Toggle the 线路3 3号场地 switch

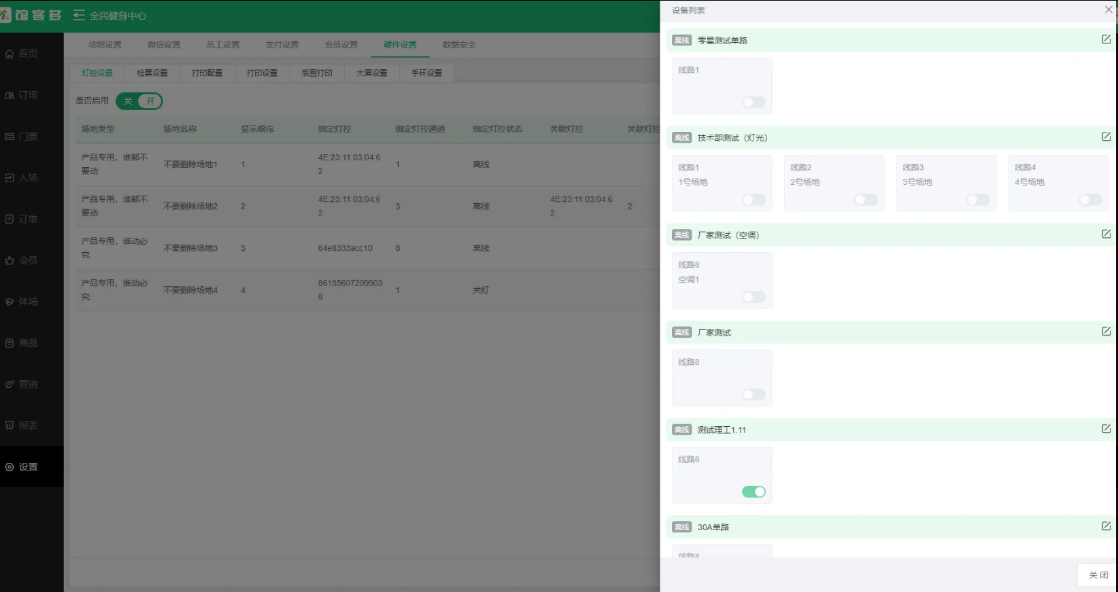point(978,199)
